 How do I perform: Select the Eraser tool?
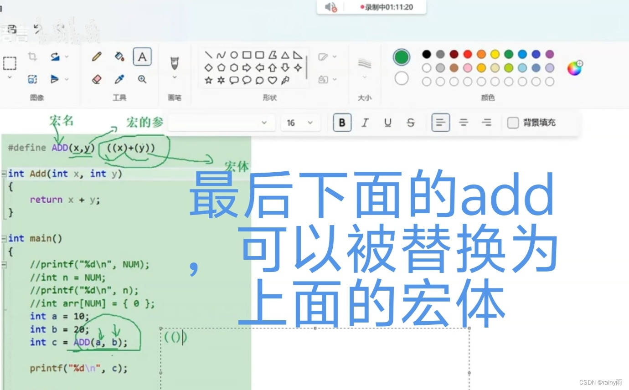(97, 79)
